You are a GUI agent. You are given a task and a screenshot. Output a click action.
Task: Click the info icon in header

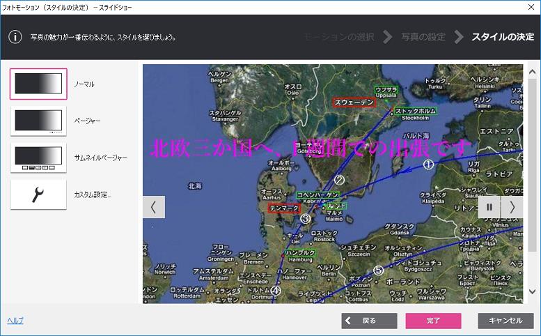pos(15,37)
